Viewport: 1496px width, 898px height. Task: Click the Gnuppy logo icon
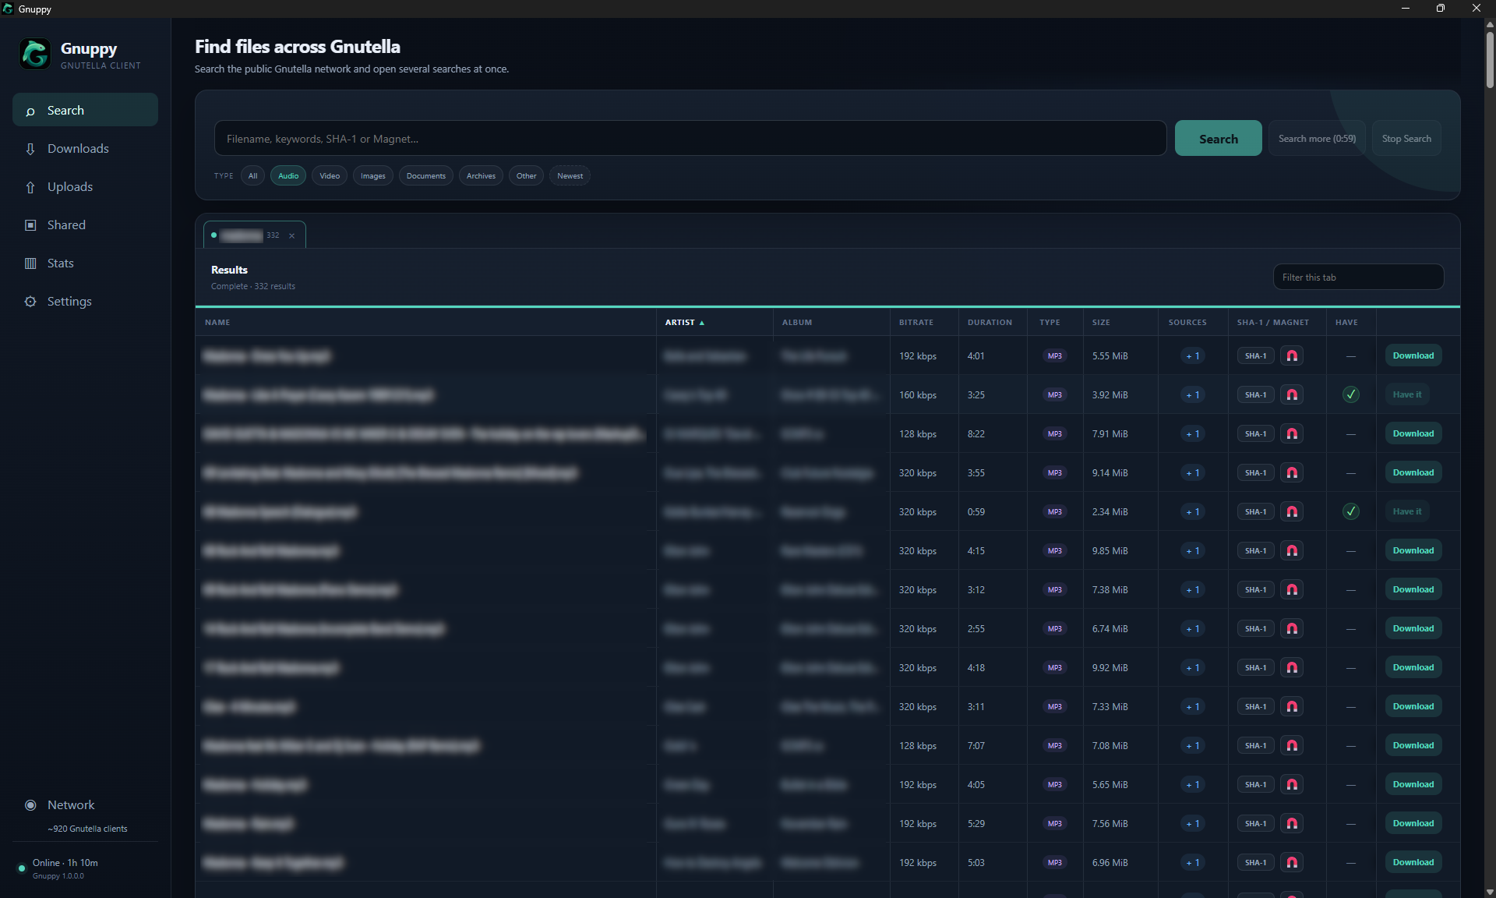click(35, 55)
